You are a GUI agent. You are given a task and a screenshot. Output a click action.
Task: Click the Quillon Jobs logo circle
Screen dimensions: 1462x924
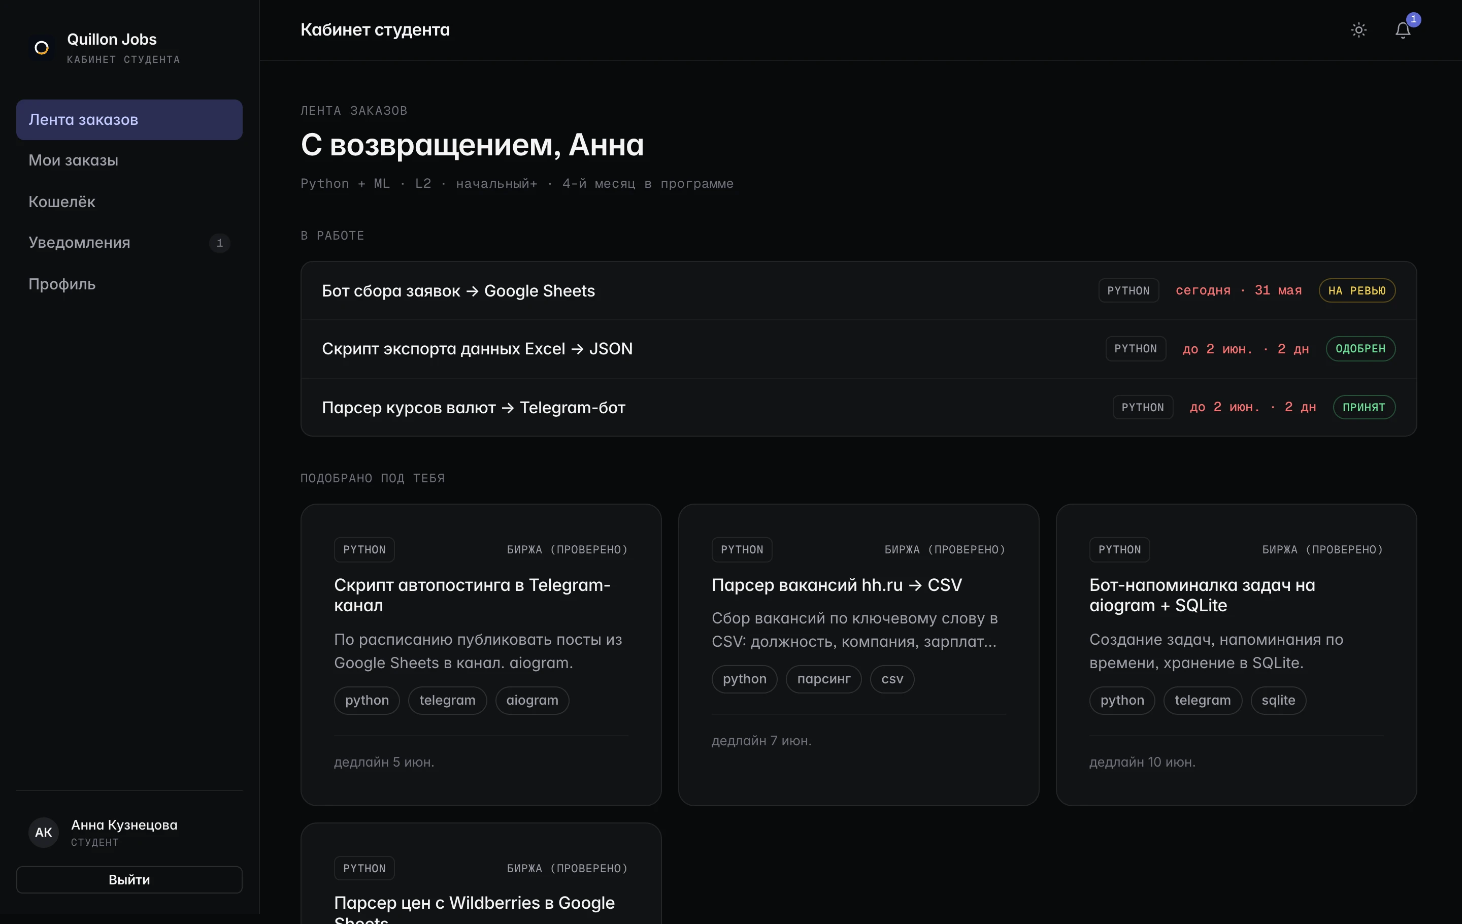tap(41, 48)
